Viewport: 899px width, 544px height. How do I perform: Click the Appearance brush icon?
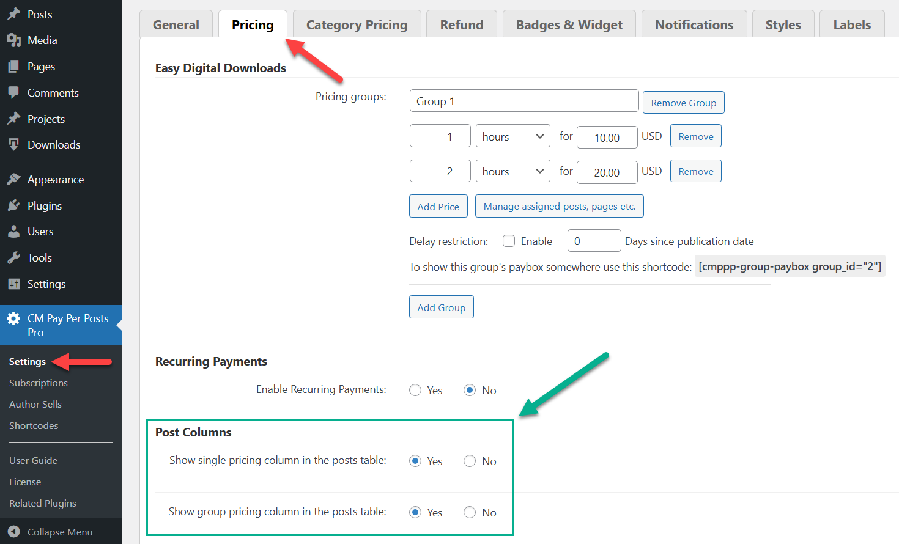tap(14, 180)
